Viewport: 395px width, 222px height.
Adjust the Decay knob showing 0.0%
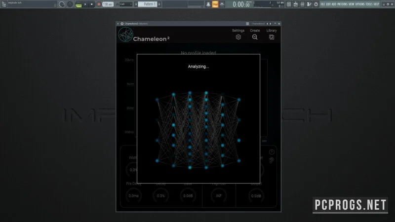point(161,196)
